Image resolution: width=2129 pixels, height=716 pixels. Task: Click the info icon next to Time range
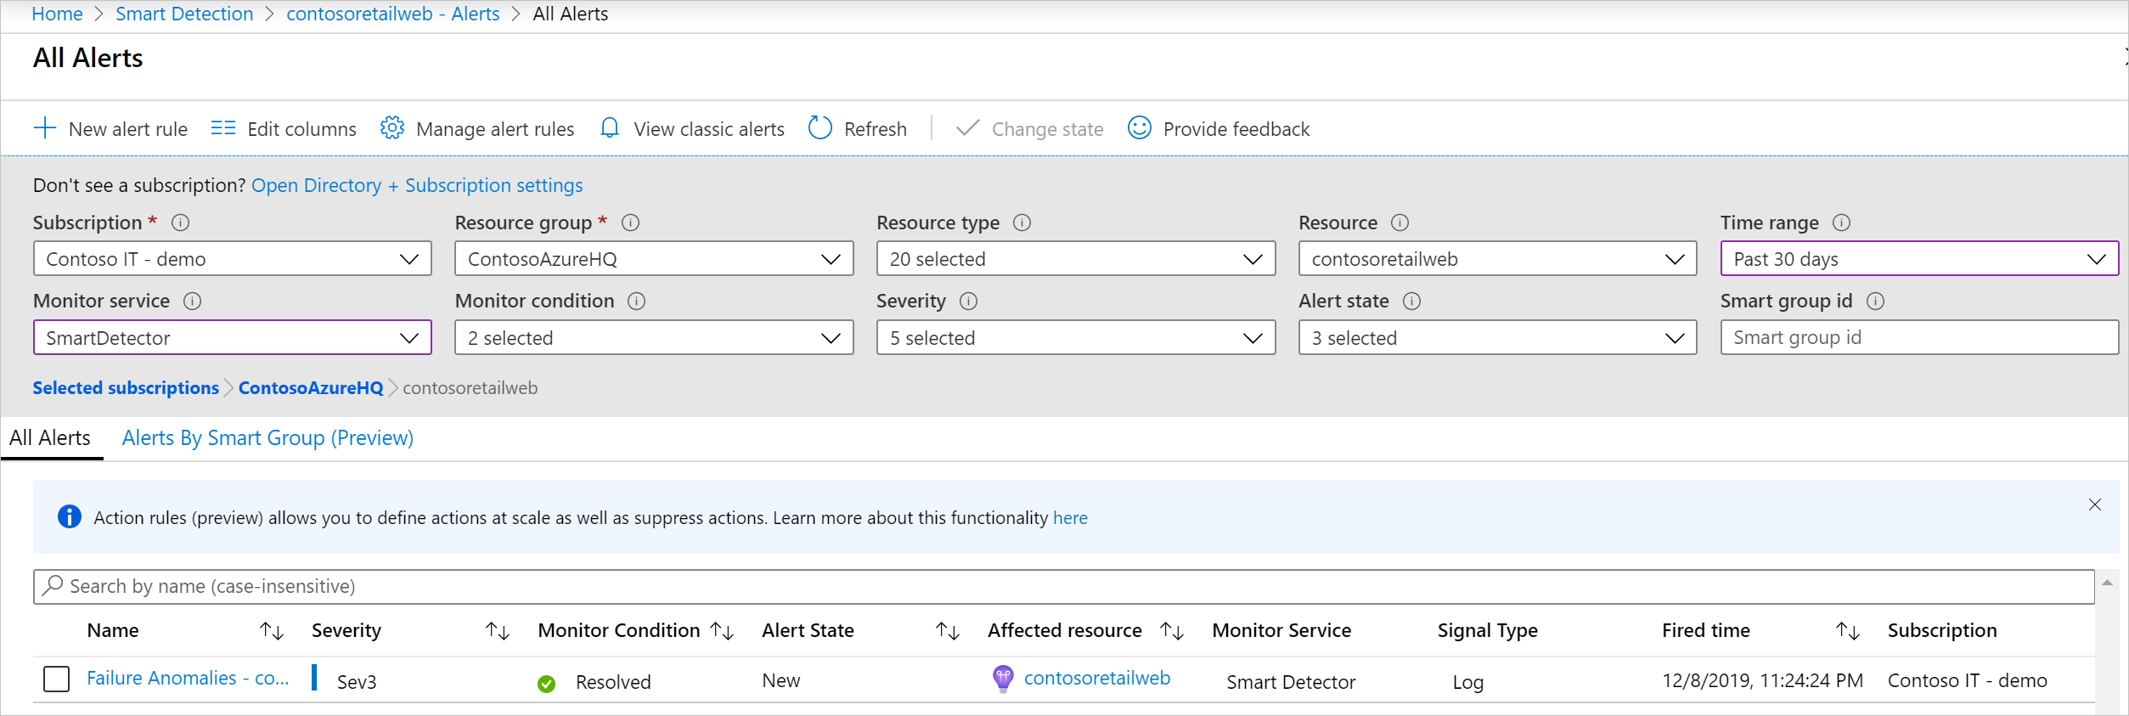[1841, 223]
